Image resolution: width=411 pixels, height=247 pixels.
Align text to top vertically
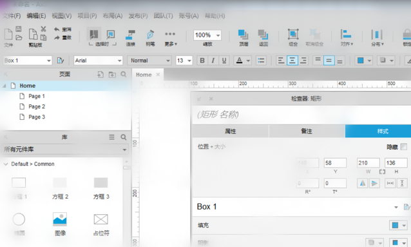pyautogui.click(x=318, y=61)
